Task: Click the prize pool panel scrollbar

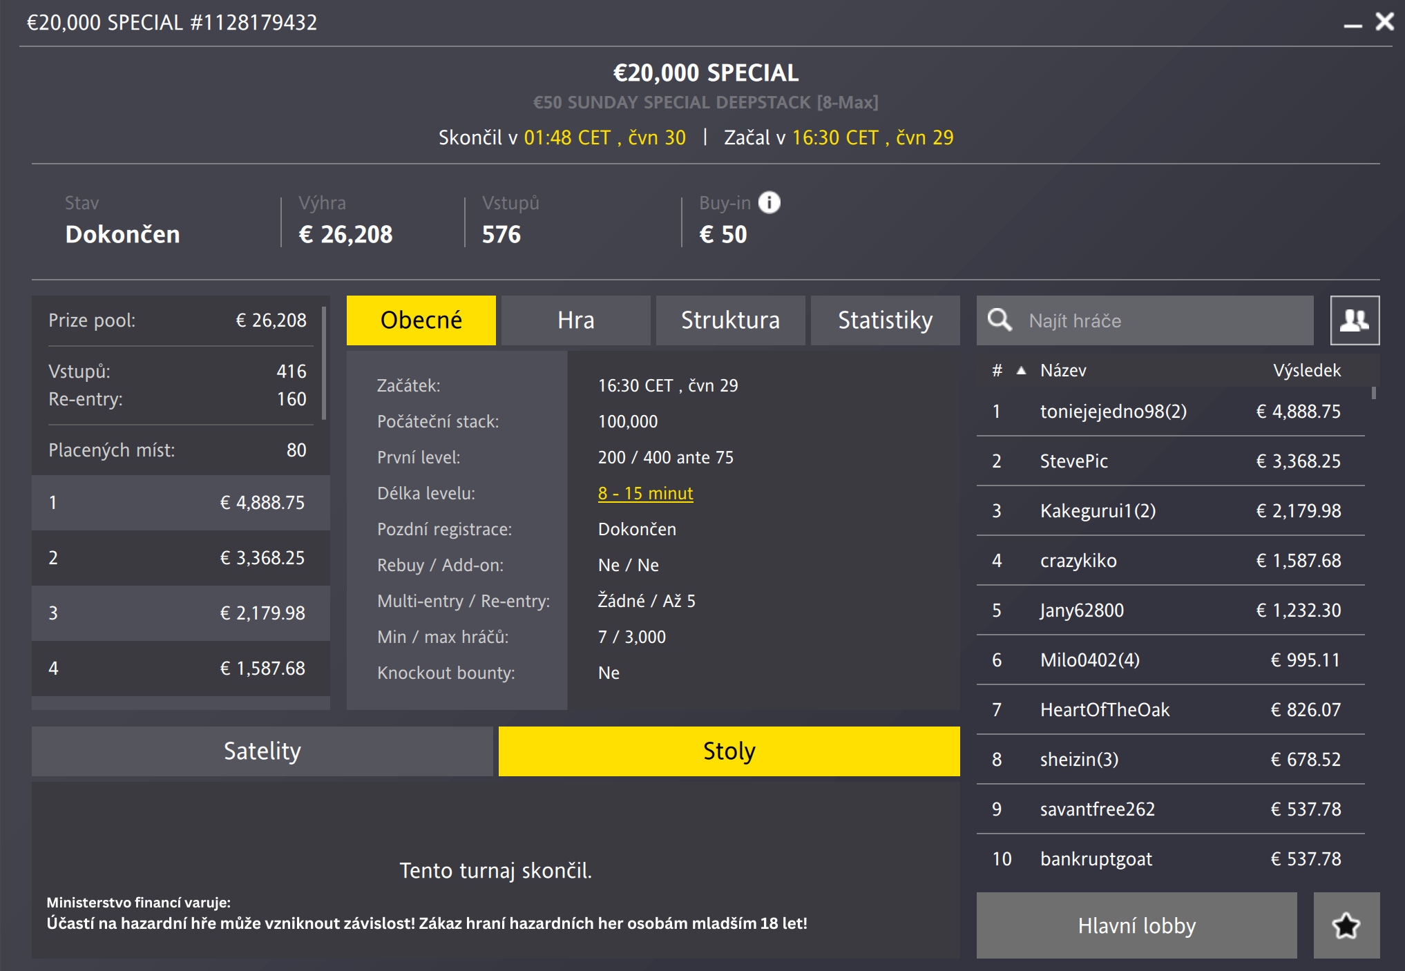Action: coord(324,365)
